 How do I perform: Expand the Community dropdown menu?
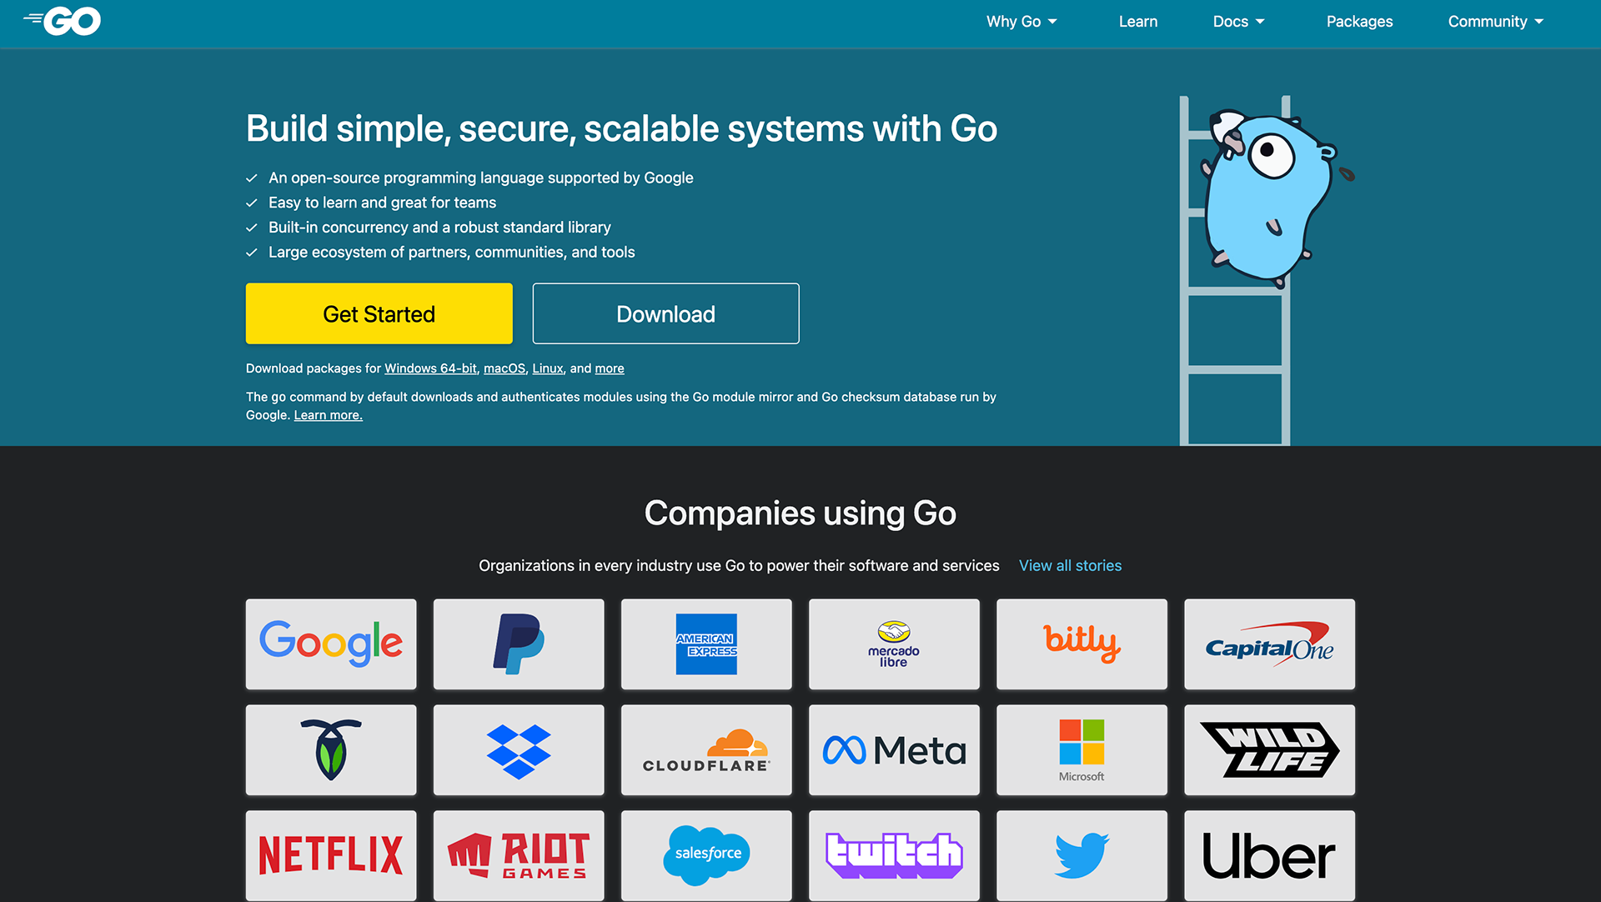click(1496, 22)
